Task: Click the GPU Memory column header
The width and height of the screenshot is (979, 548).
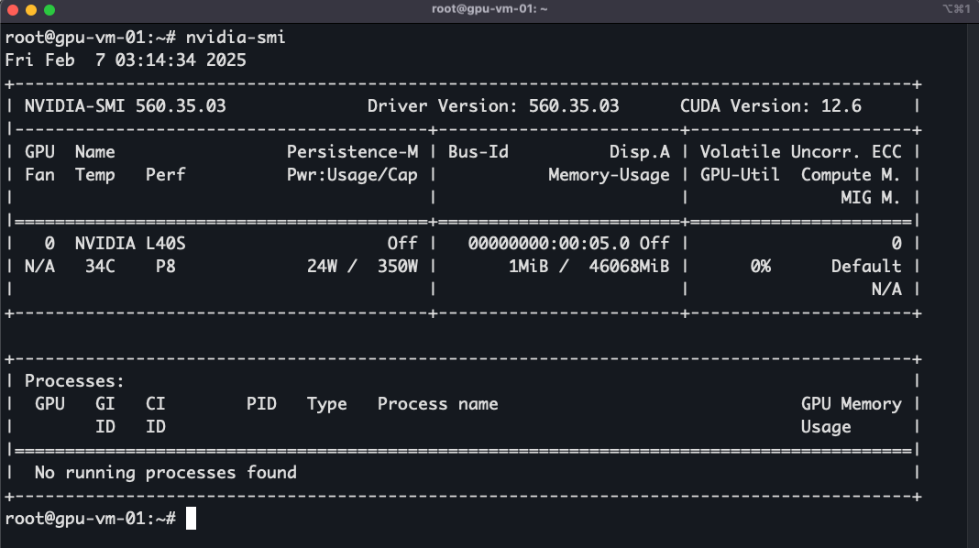Action: coord(851,404)
